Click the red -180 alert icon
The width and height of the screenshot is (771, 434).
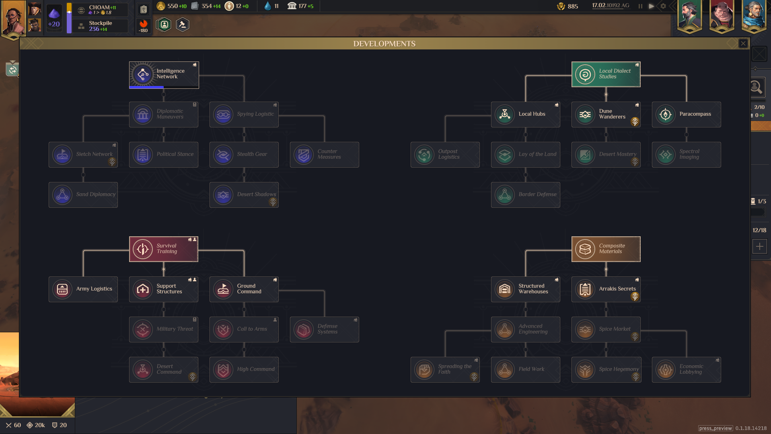(x=143, y=26)
